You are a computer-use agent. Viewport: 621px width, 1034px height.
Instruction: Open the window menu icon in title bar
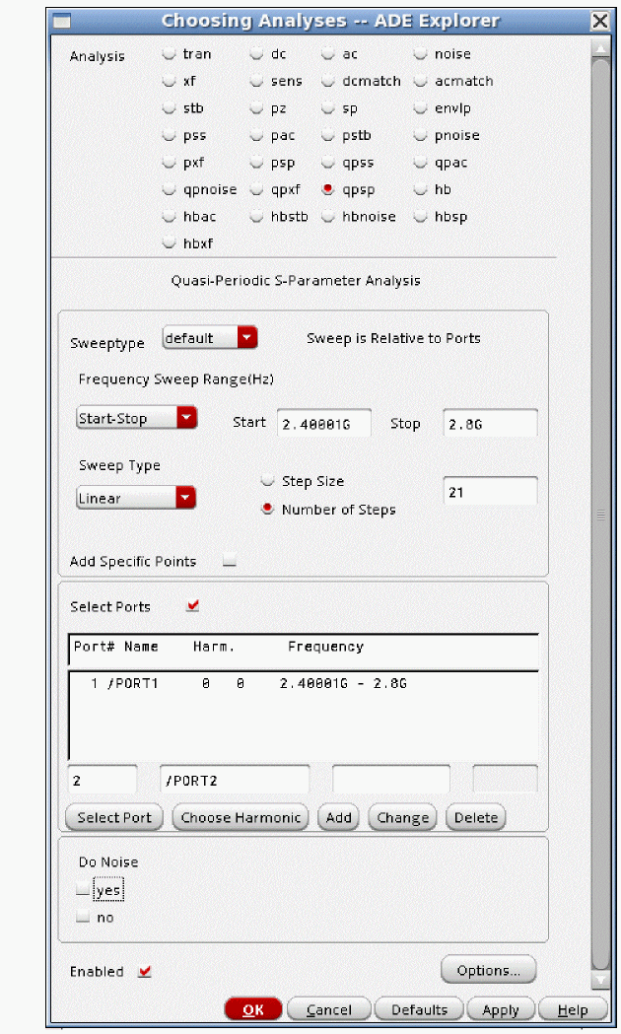point(61,21)
